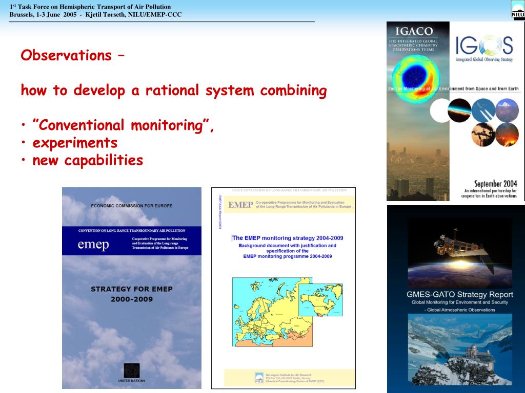This screenshot has height=393, width=525.
Task: Click the Europe map in the EMEP document
Action: [x=272, y=312]
